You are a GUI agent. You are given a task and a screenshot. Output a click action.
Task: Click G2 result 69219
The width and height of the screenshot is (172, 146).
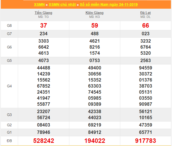click(x=95, y=125)
